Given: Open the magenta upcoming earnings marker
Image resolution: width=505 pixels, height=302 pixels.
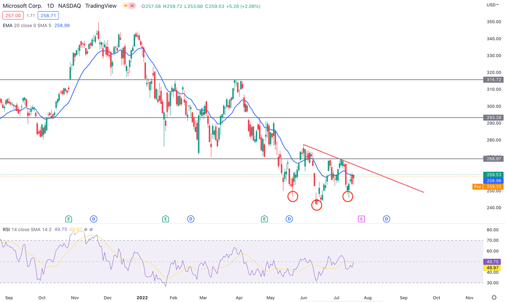Looking at the screenshot, I should (x=361, y=219).
